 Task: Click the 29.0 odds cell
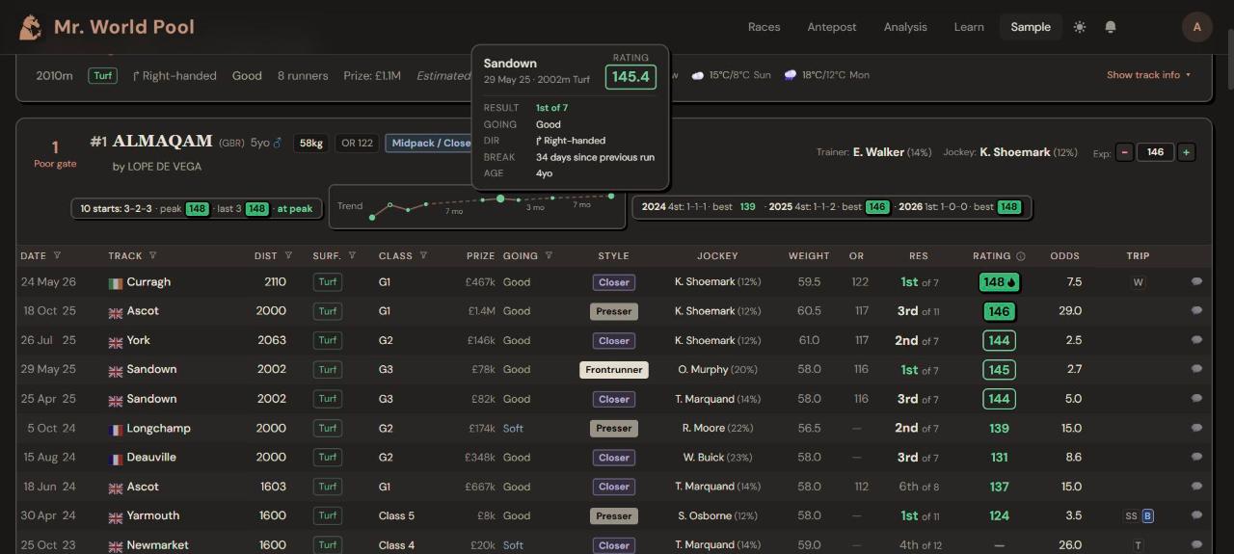(x=1069, y=311)
